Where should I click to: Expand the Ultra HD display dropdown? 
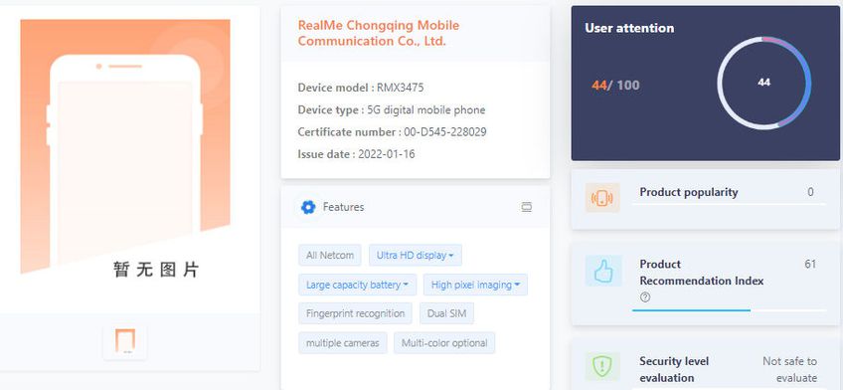click(416, 255)
